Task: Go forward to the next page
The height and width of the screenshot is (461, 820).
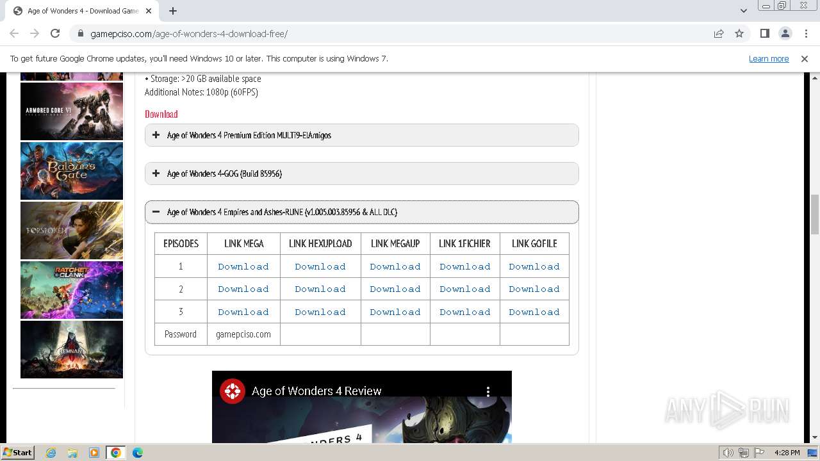Action: coord(35,33)
